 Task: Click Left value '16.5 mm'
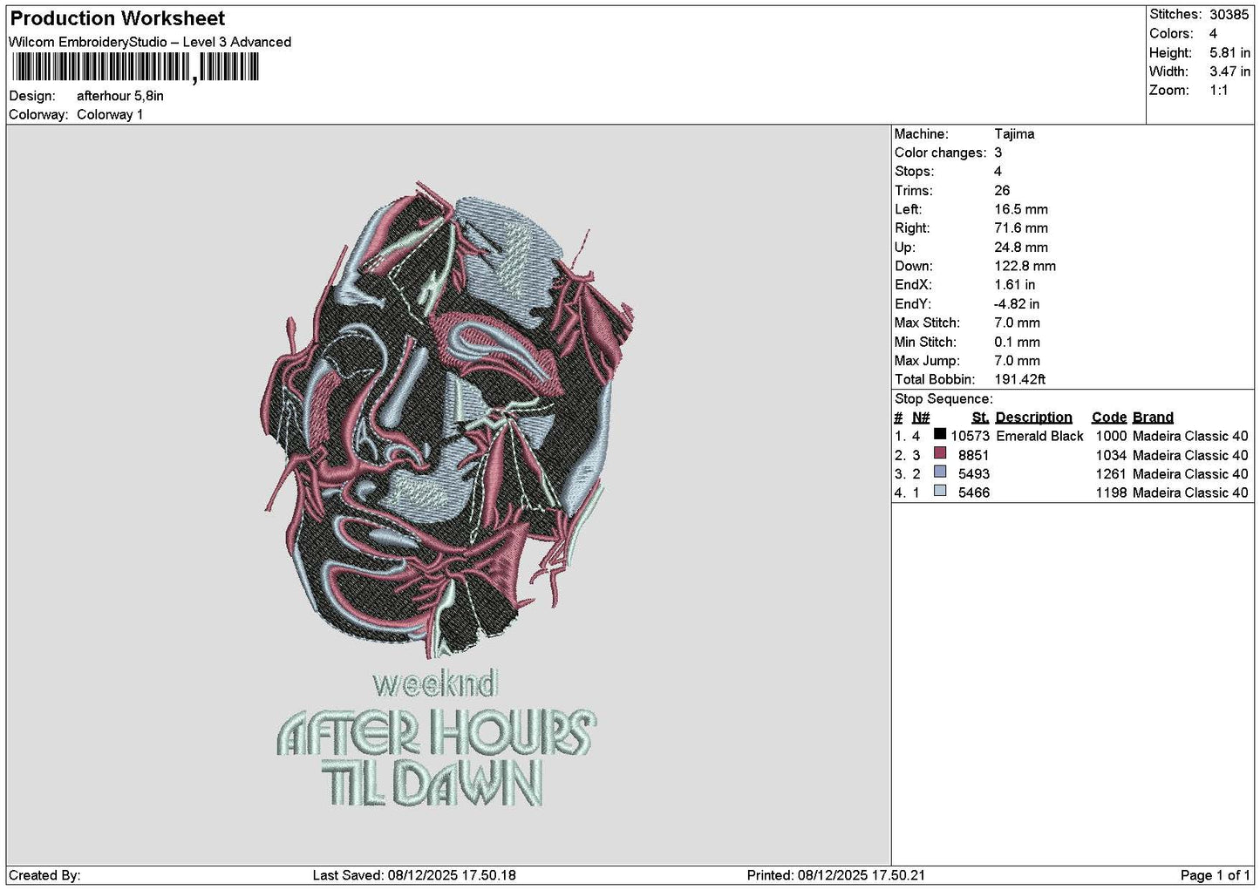(1021, 210)
